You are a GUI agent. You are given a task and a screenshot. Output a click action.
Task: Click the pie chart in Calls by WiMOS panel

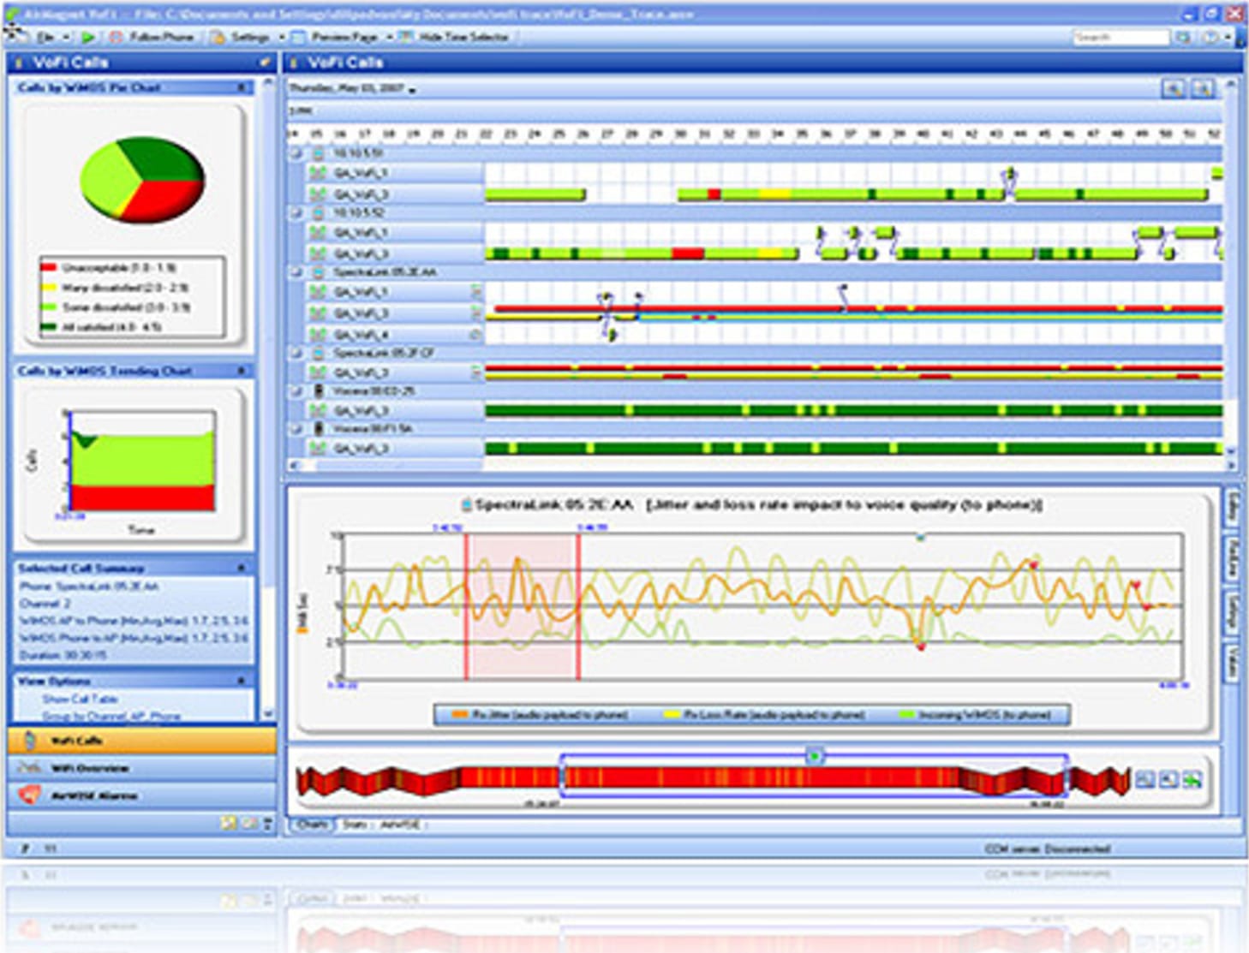pyautogui.click(x=142, y=179)
